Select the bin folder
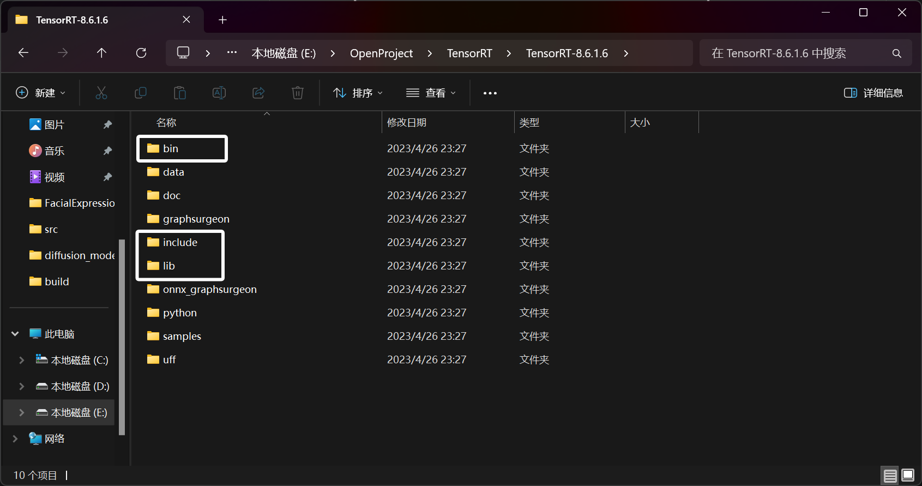 (171, 148)
